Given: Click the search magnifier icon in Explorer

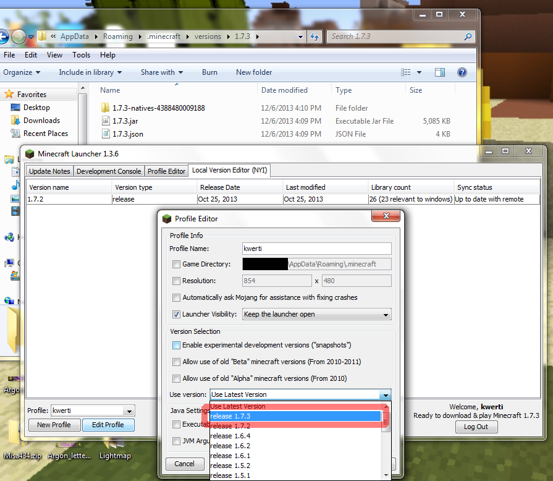Looking at the screenshot, I should (468, 36).
